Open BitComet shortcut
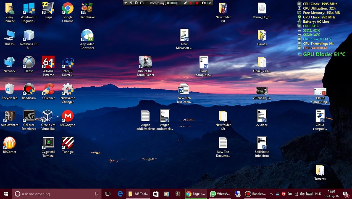The image size is (352, 199). [9, 145]
